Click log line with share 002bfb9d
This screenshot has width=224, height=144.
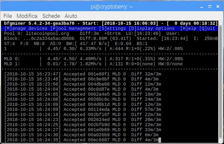pos(83,125)
